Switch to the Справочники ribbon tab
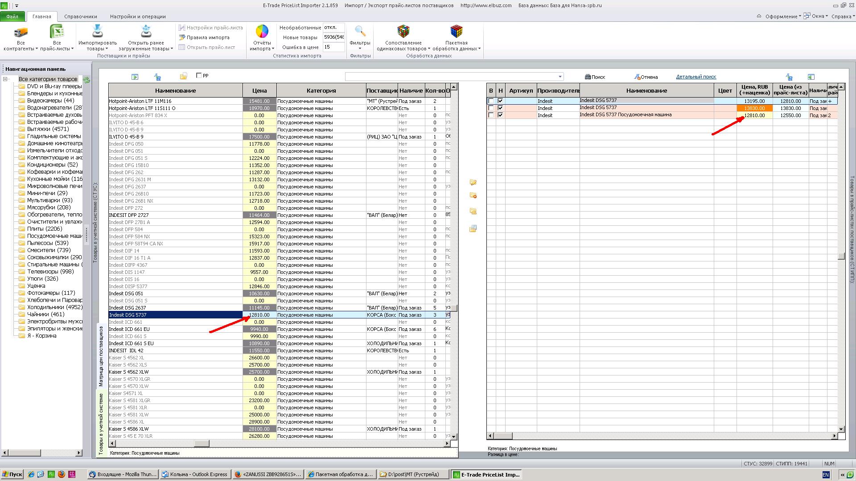 (x=81, y=16)
